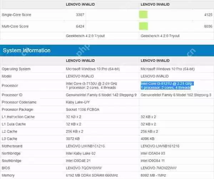
Task: Select the "Operating System" row label
Action: pyautogui.click(x=16, y=69)
